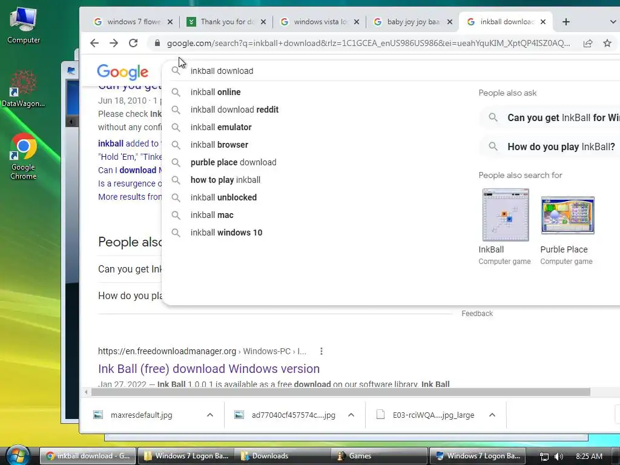The height and width of the screenshot is (465, 620).
Task: Select suggestion 'inkball emulator'
Action: [x=221, y=127]
